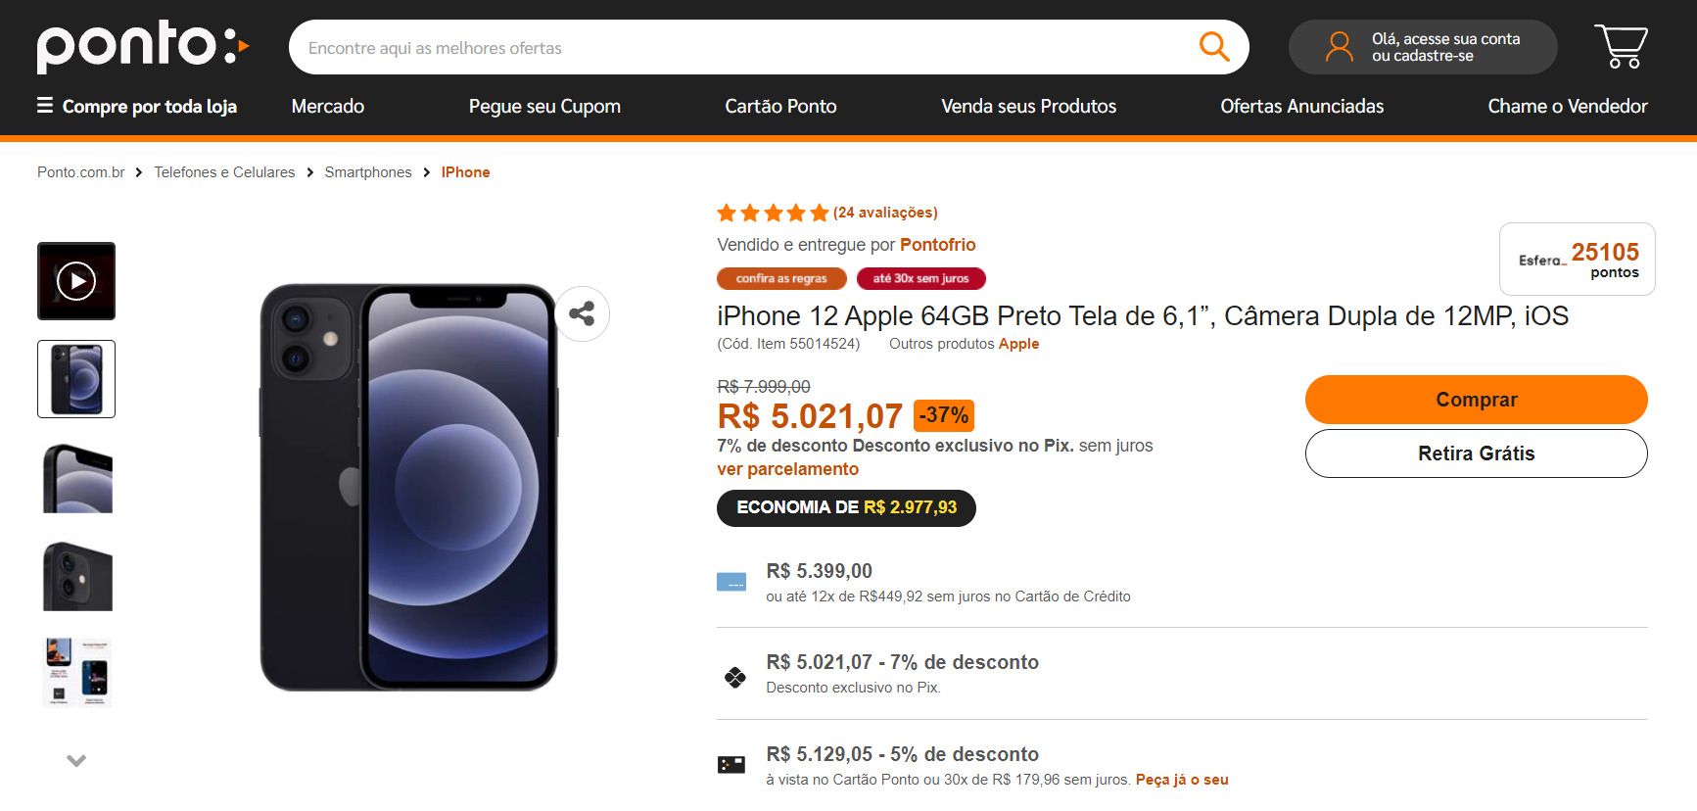The image size is (1697, 811).
Task: Click the Smartphones breadcrumb link
Action: coord(368,172)
